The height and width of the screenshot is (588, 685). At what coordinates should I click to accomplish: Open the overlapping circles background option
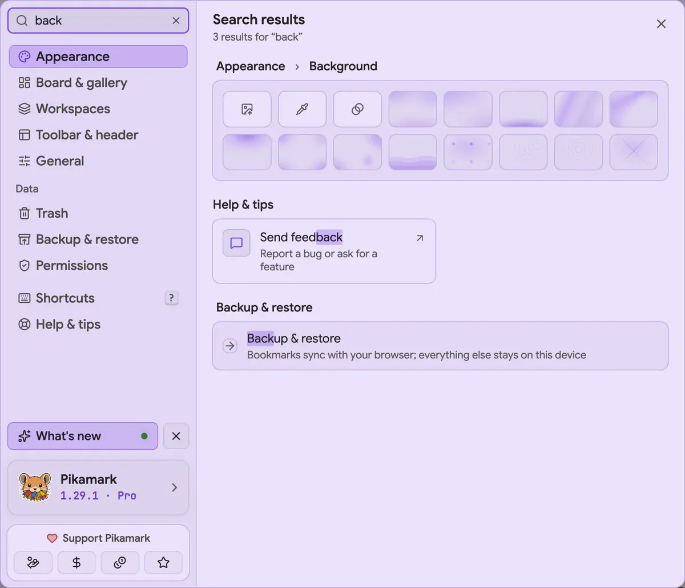(357, 109)
